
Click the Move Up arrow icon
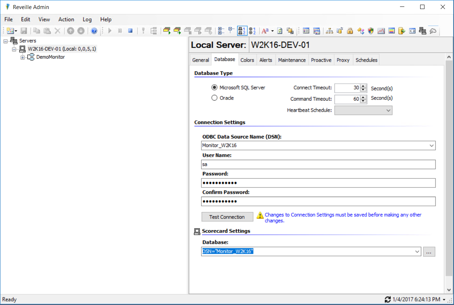(x=71, y=31)
